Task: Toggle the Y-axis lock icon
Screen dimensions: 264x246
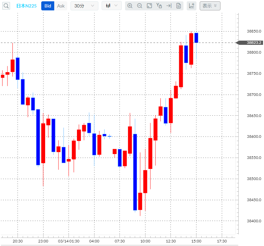Action: [159, 6]
